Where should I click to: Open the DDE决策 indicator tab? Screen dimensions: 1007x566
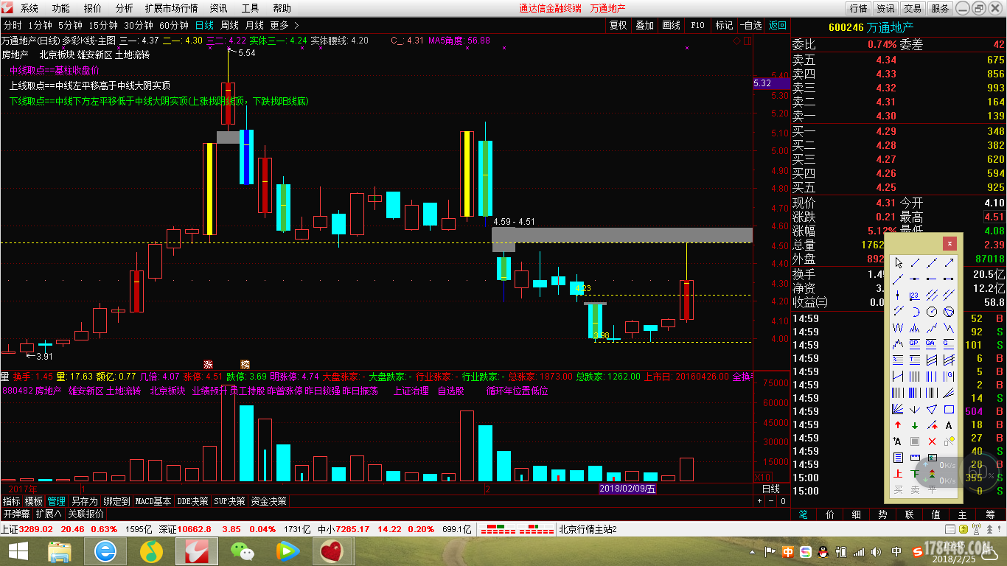coord(192,501)
